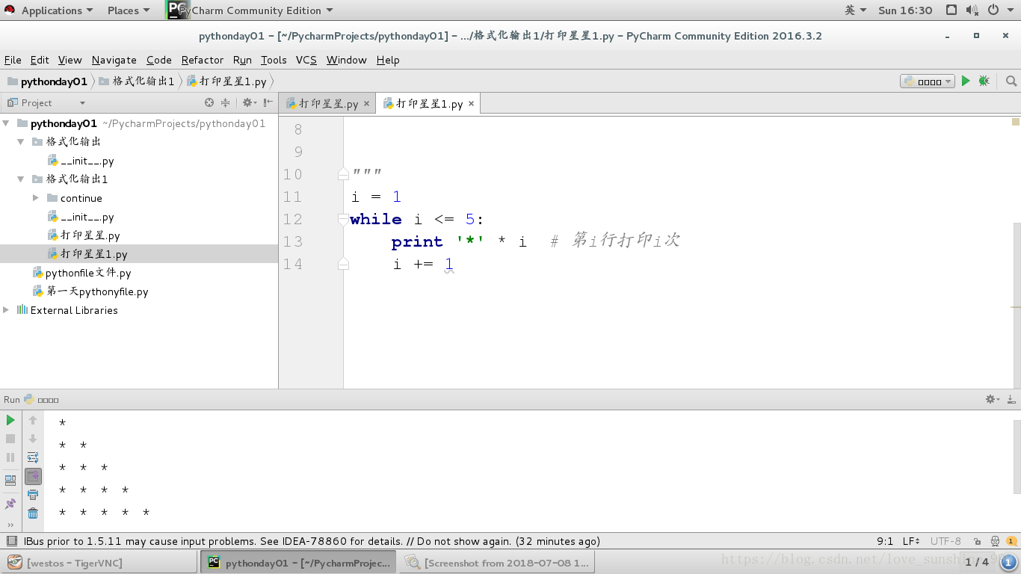Click the muted volume icon in top panel

pos(972,10)
